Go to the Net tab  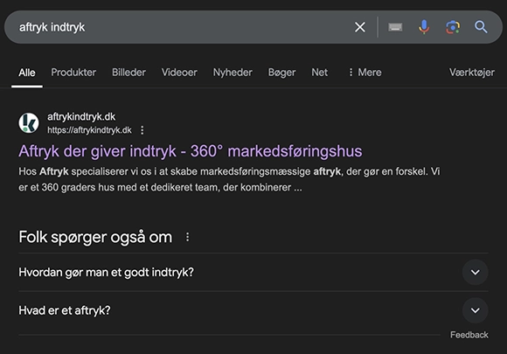pos(319,73)
